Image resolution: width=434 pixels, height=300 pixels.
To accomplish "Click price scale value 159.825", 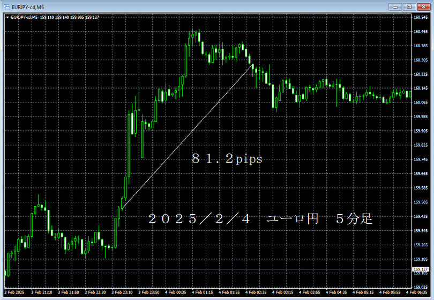I will pyautogui.click(x=421, y=145).
